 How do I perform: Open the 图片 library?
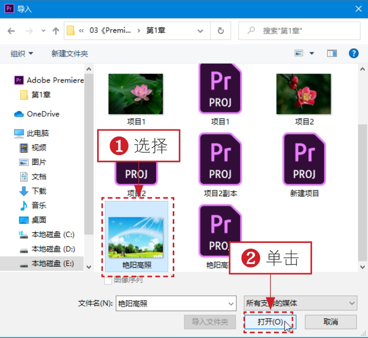click(33, 162)
